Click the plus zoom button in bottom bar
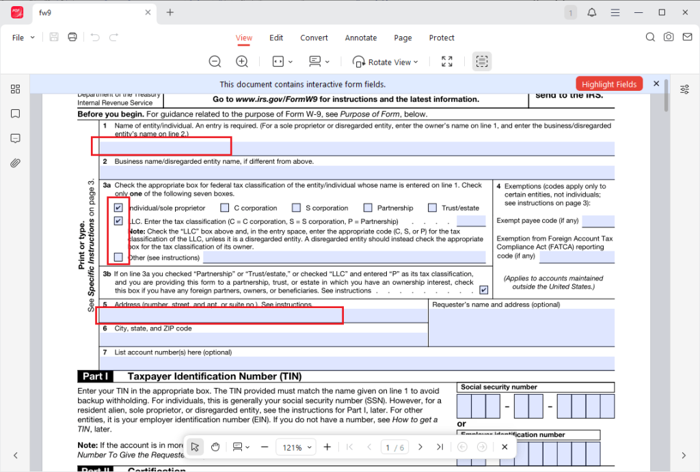This screenshot has height=472, width=700. click(327, 447)
